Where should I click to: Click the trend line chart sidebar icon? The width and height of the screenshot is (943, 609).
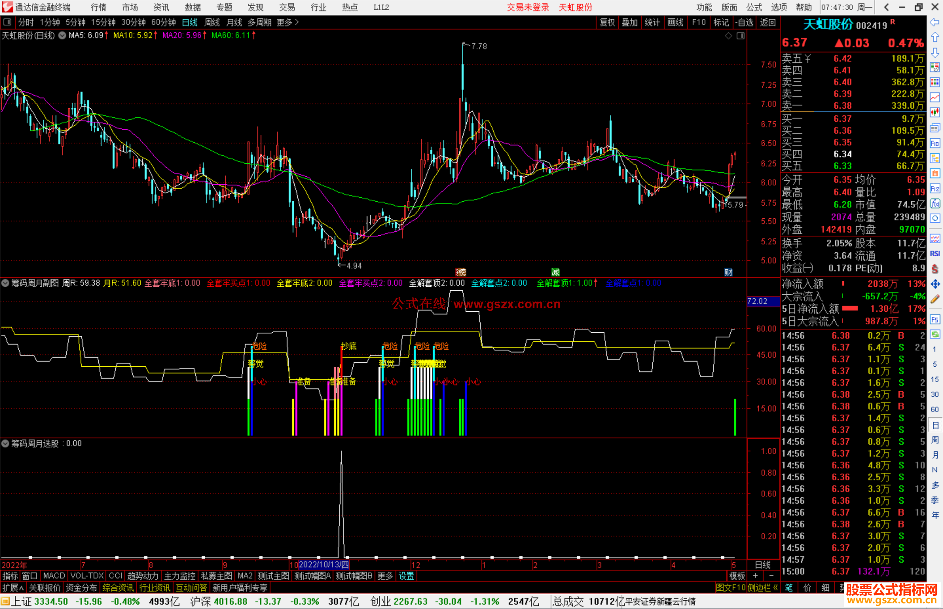pyautogui.click(x=935, y=97)
